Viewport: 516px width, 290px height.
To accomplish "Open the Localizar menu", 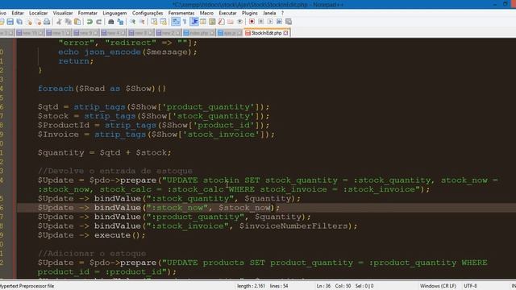I will [x=38, y=13].
